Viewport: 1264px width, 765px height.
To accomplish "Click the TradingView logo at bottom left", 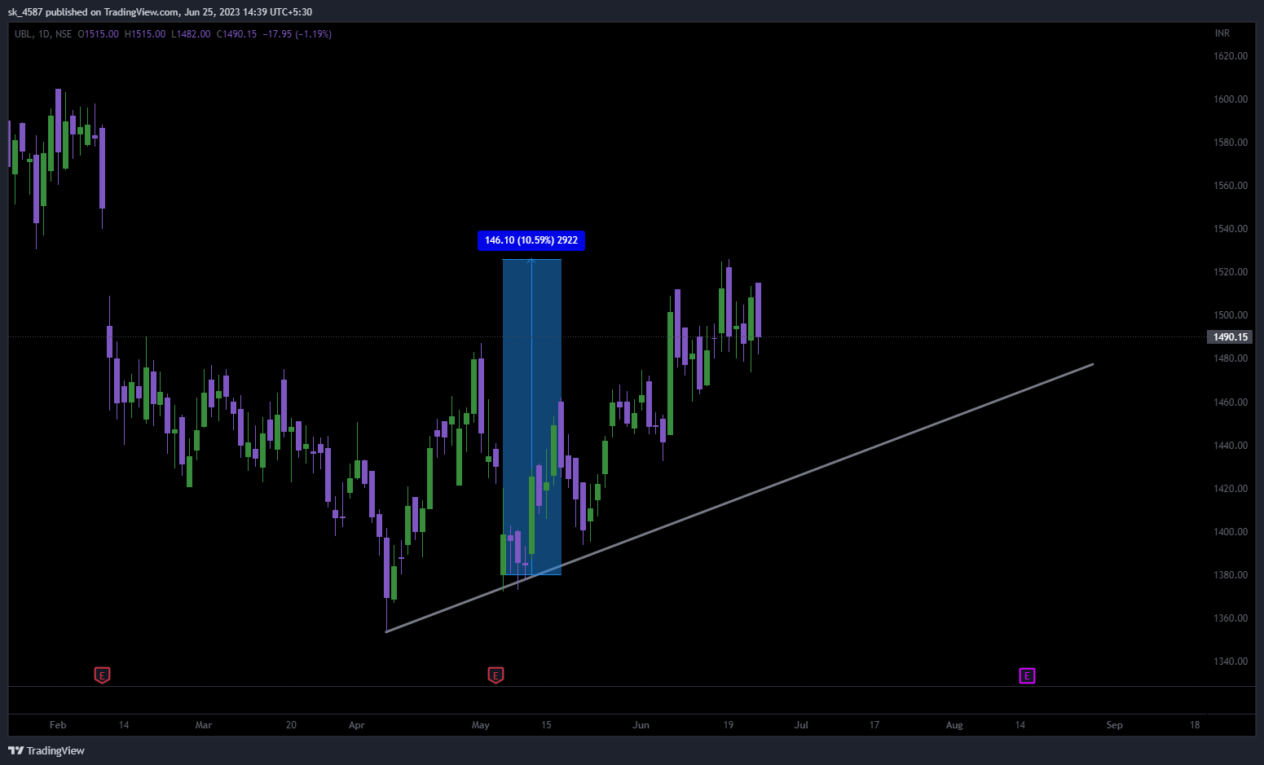I will click(x=46, y=750).
